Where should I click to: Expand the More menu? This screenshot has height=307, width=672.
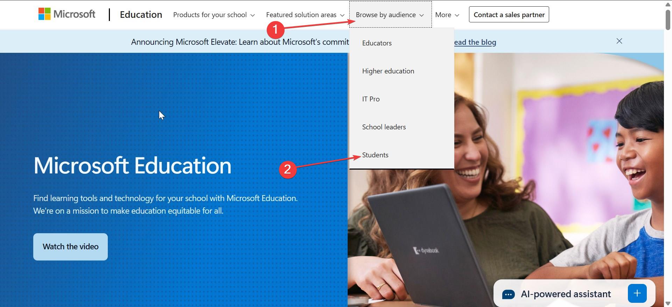pyautogui.click(x=447, y=15)
